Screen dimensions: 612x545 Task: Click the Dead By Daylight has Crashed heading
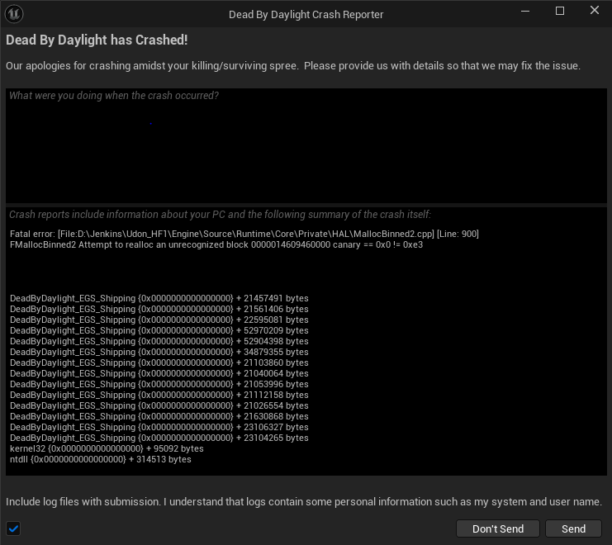coord(97,40)
